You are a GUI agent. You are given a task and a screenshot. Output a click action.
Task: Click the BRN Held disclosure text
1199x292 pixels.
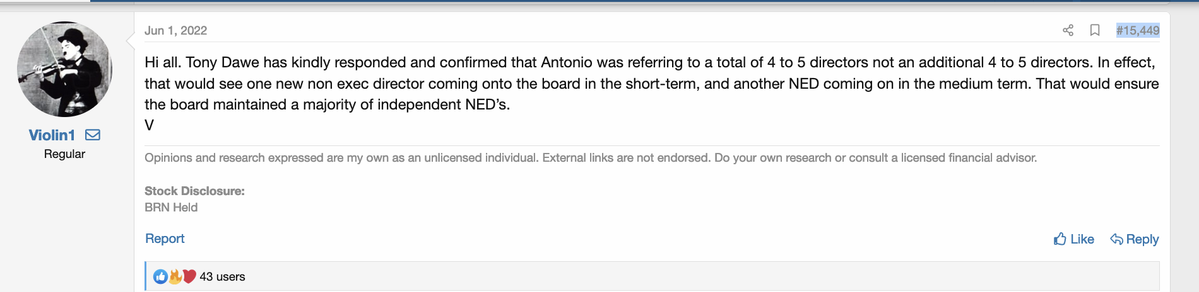pos(171,208)
